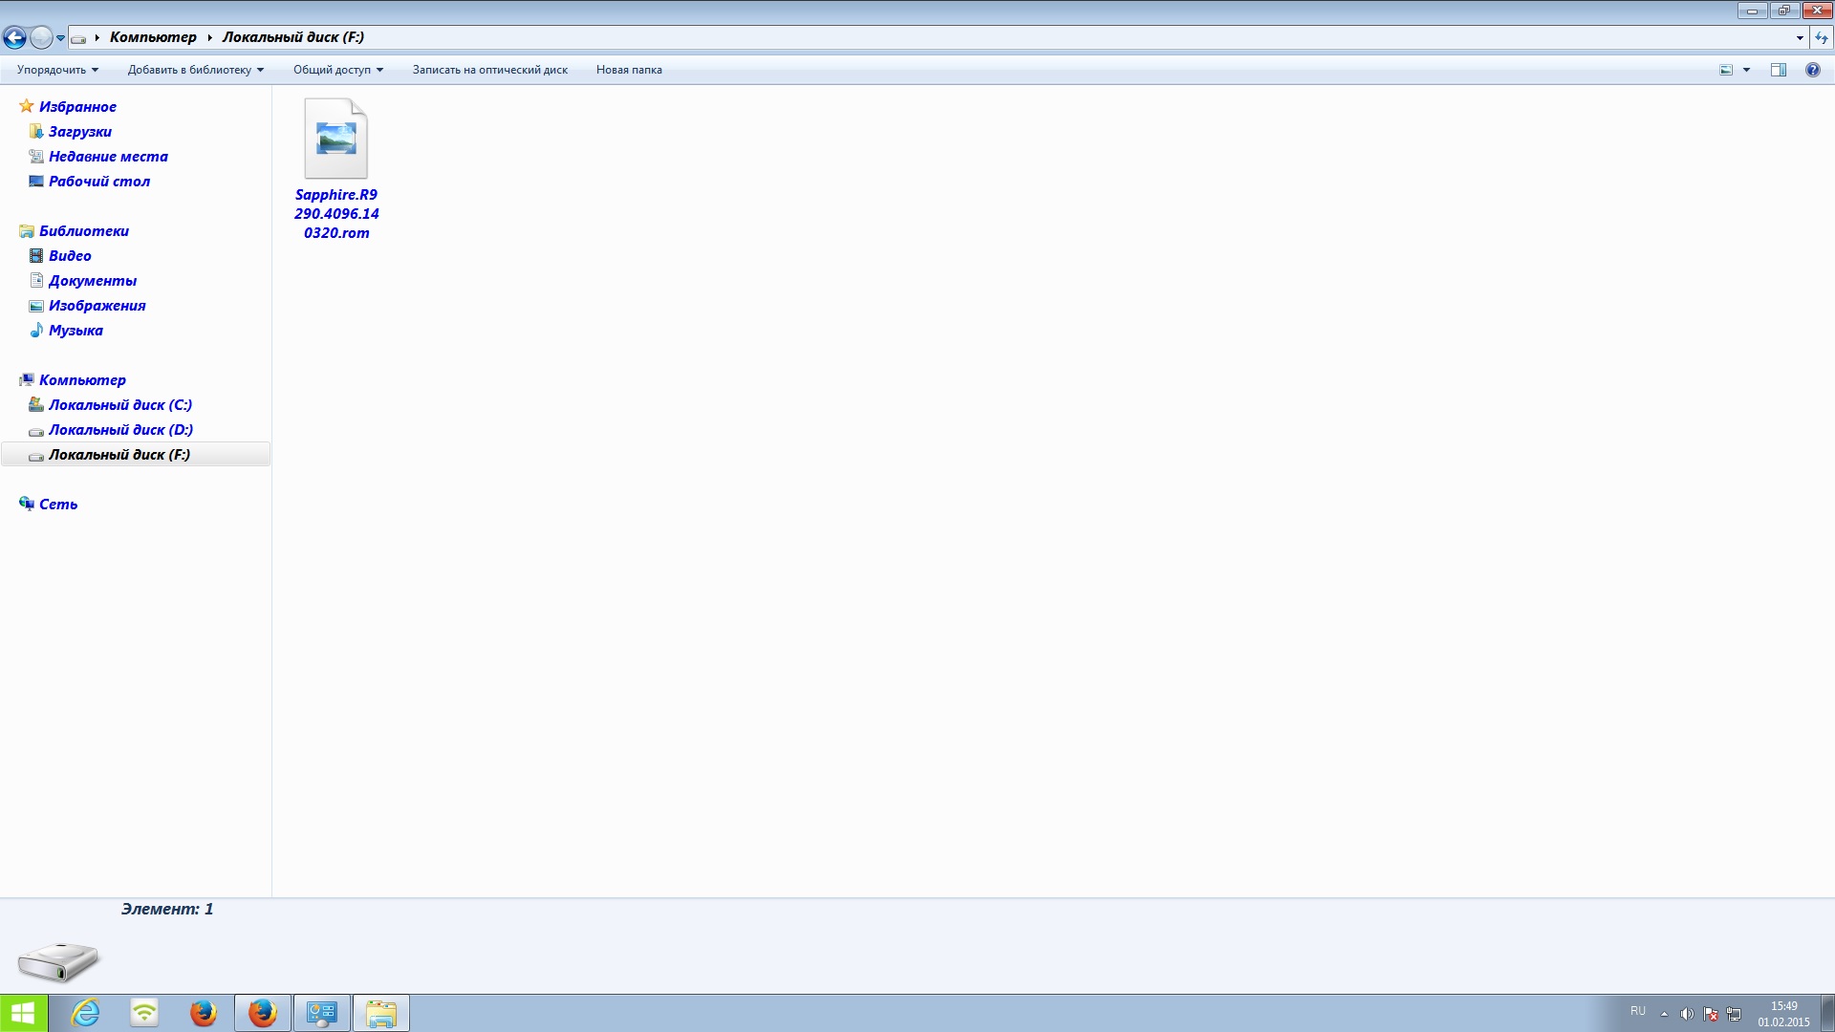The width and height of the screenshot is (1835, 1032).
Task: Click Сеть in the navigation pane
Action: 57,505
